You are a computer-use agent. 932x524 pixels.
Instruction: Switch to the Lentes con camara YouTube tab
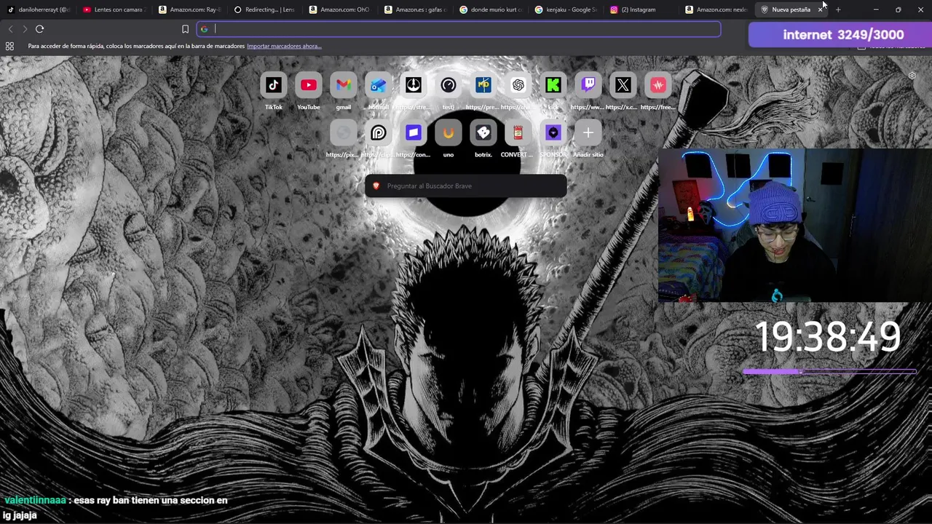[114, 9]
